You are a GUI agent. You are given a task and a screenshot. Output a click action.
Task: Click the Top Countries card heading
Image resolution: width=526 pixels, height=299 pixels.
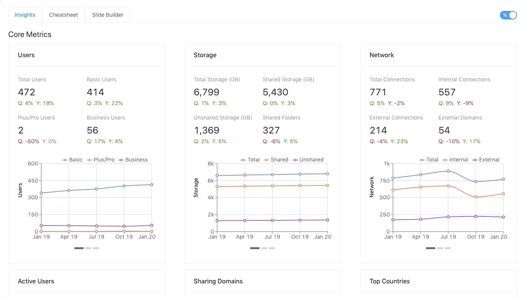[389, 281]
